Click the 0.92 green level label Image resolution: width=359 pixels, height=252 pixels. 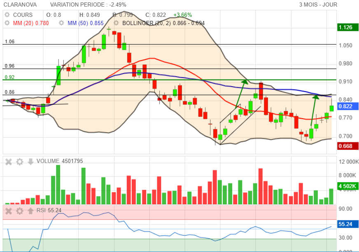pyautogui.click(x=9, y=77)
